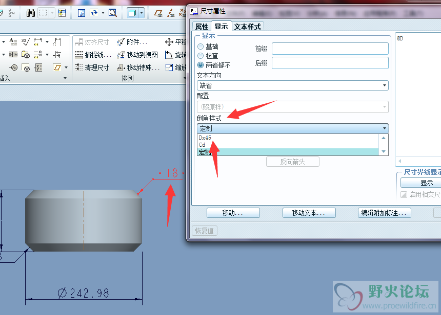Choose Cd chamfer style option
The image size is (441, 315).
coord(288,145)
